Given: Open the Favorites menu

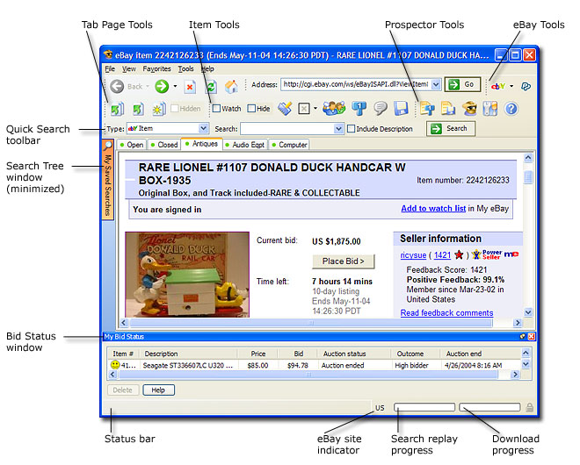Looking at the screenshot, I should [x=156, y=69].
